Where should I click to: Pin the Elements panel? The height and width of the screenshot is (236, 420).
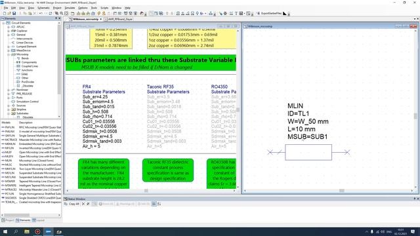click(56, 18)
